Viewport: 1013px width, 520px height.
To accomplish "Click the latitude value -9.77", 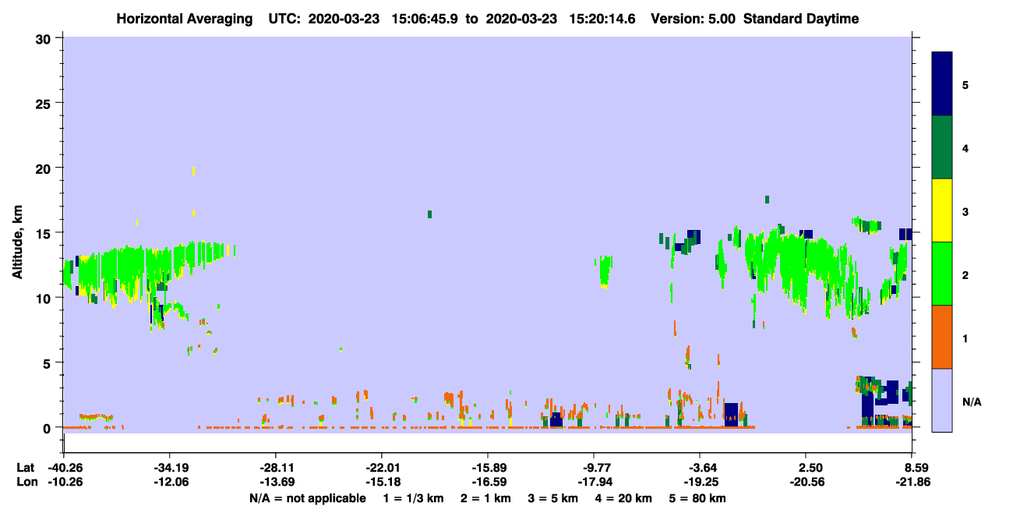I will click(x=594, y=468).
